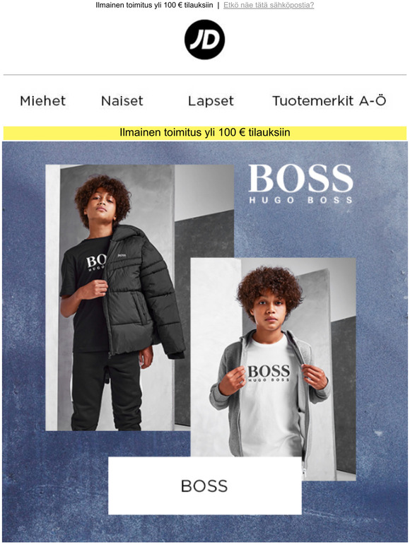Click the black jogger pants in left photo
Viewport: 410px width, 547px height.
tap(107, 391)
